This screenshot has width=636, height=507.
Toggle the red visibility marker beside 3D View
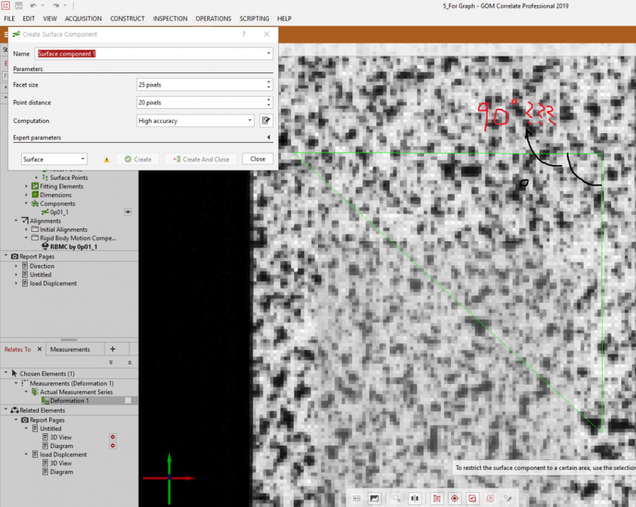[113, 437]
